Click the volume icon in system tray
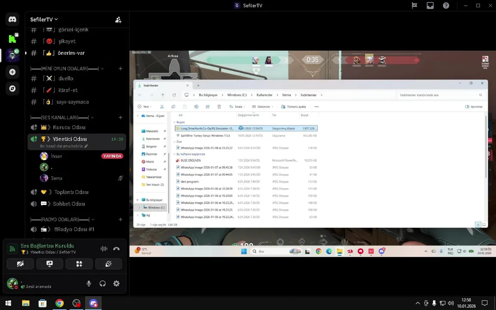Image resolution: width=496 pixels, height=310 pixels. coord(451,303)
